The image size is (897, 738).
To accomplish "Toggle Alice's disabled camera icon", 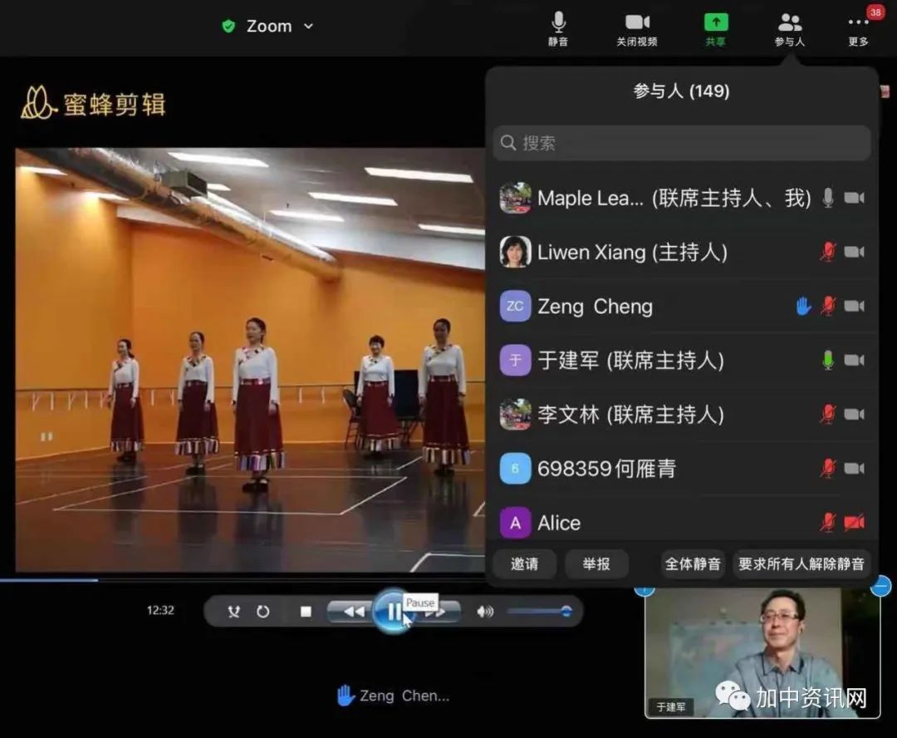I will pos(854,522).
